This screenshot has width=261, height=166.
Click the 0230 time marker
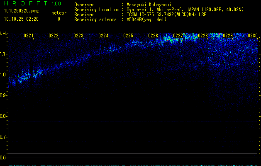coord(253,36)
